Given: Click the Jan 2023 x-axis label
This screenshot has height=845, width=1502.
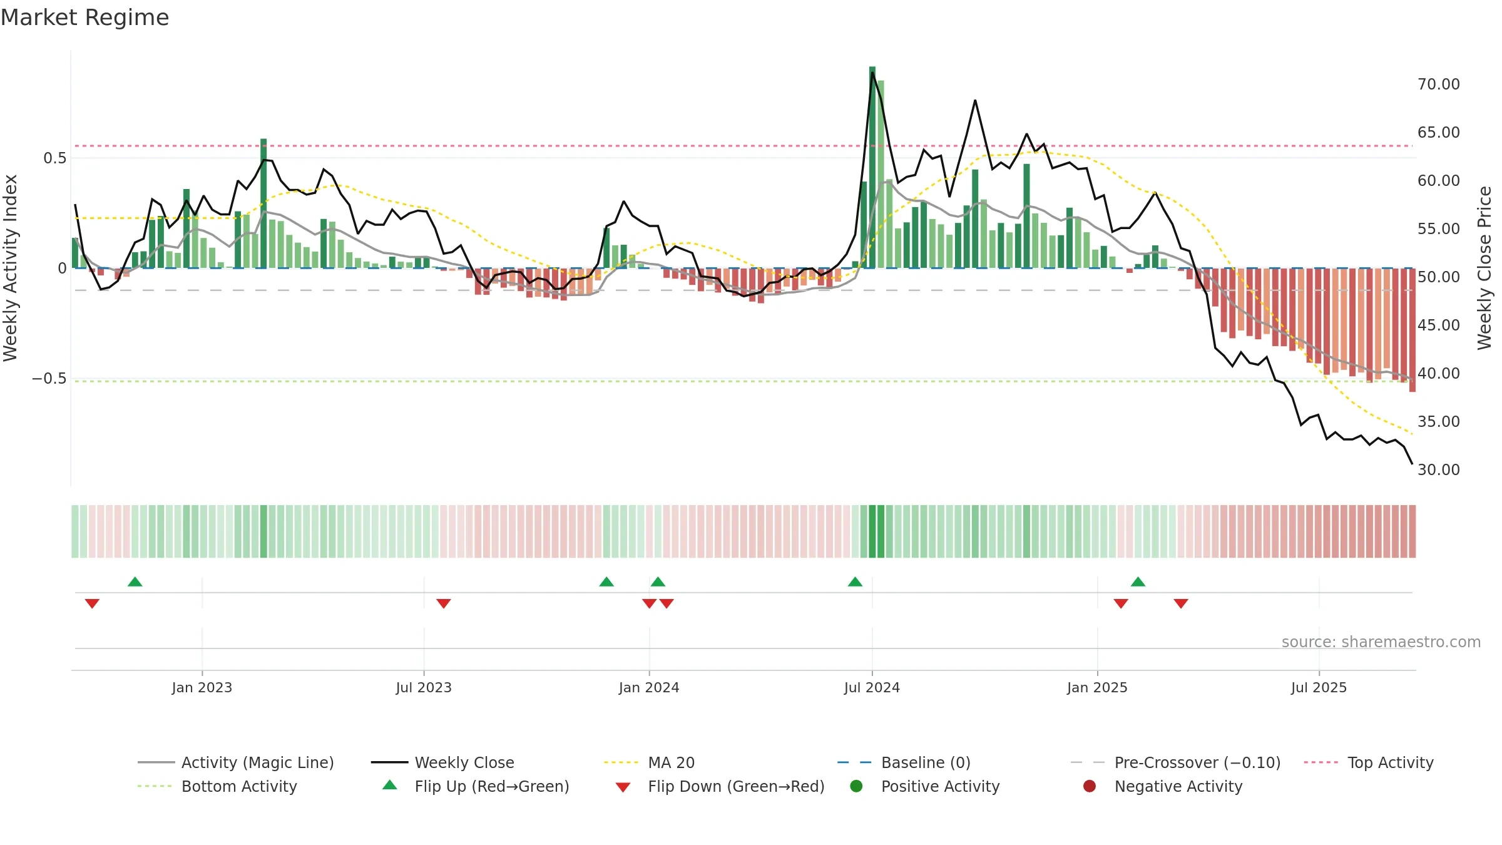Looking at the screenshot, I should pos(202,687).
